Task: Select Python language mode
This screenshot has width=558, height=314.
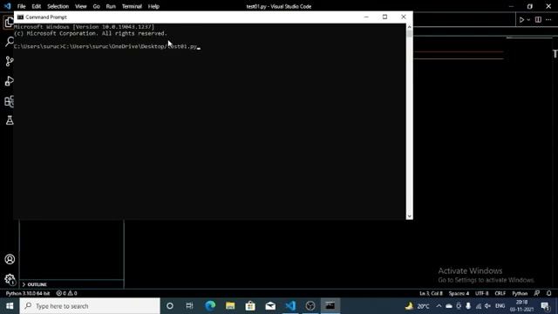Action: pos(520,293)
